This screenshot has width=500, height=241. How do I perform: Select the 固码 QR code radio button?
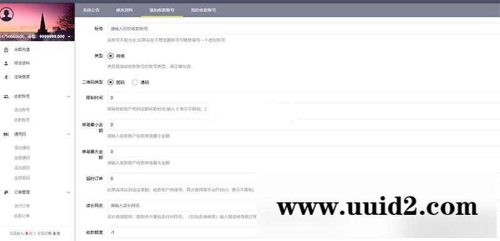tap(111, 82)
